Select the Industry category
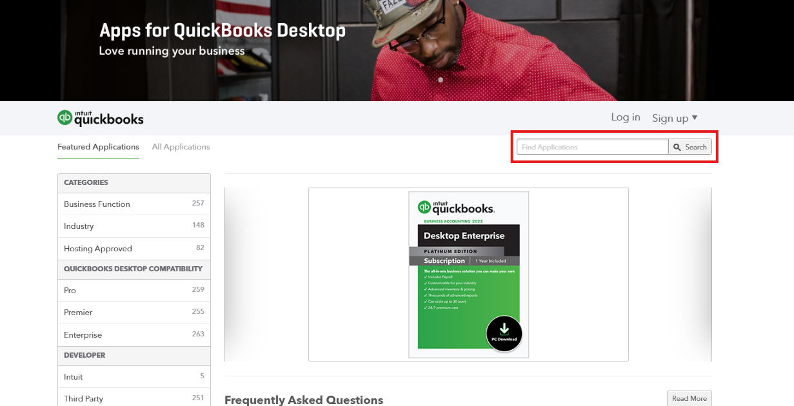This screenshot has width=794, height=406. 134,226
